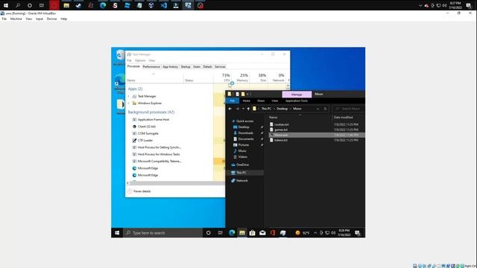Click the Desktop segment of the address path
This screenshot has width=477, height=268.
(x=282, y=109)
